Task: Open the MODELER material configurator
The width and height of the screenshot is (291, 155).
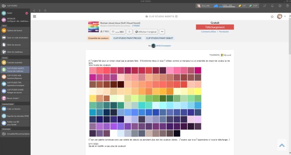Action: 15,20
